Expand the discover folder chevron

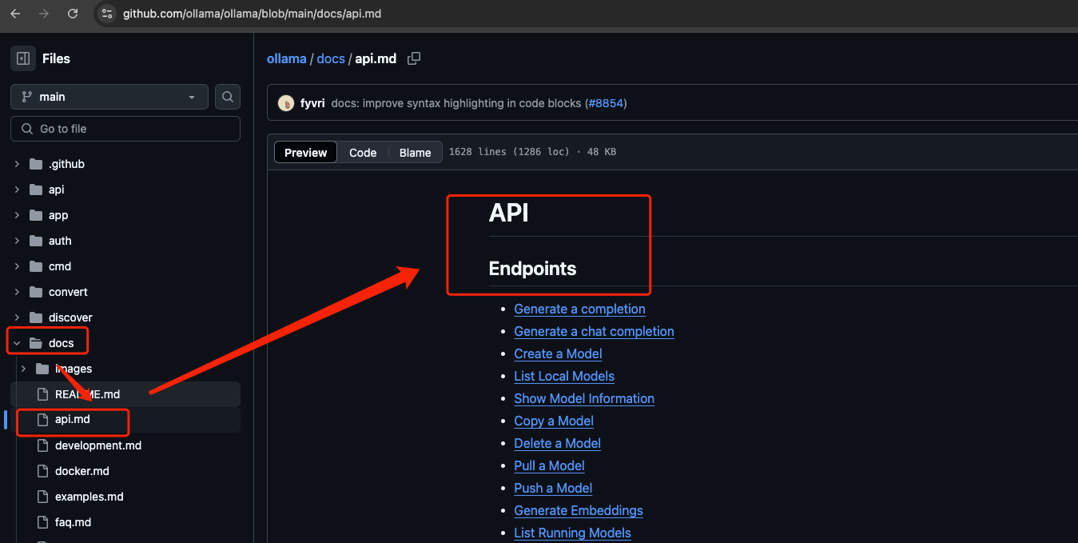click(17, 317)
